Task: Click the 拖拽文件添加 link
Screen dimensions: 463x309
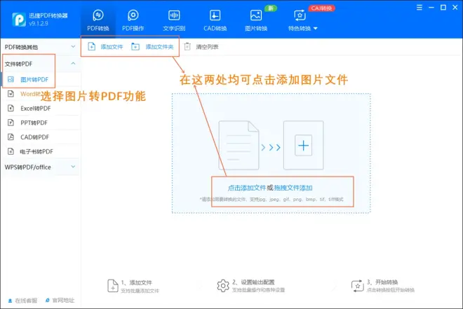Action: (293, 188)
